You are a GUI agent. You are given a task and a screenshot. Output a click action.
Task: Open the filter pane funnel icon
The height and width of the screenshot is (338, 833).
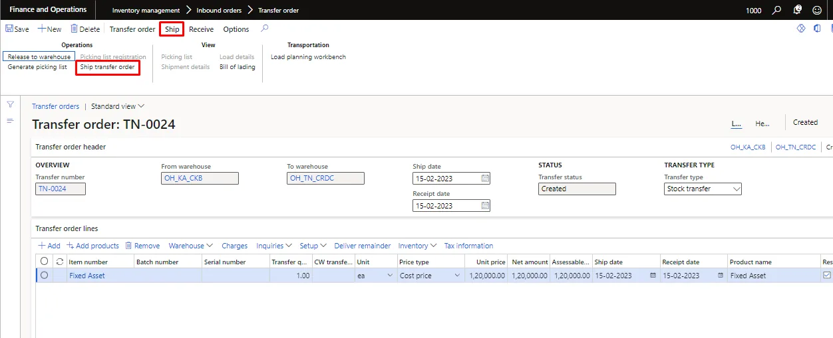pos(10,104)
